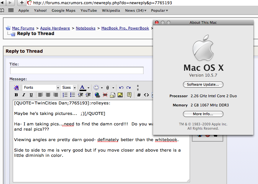The height and width of the screenshot is (184, 258).
Task: Click Version 10.5.7 text in About This Mac
Action: [203, 75]
